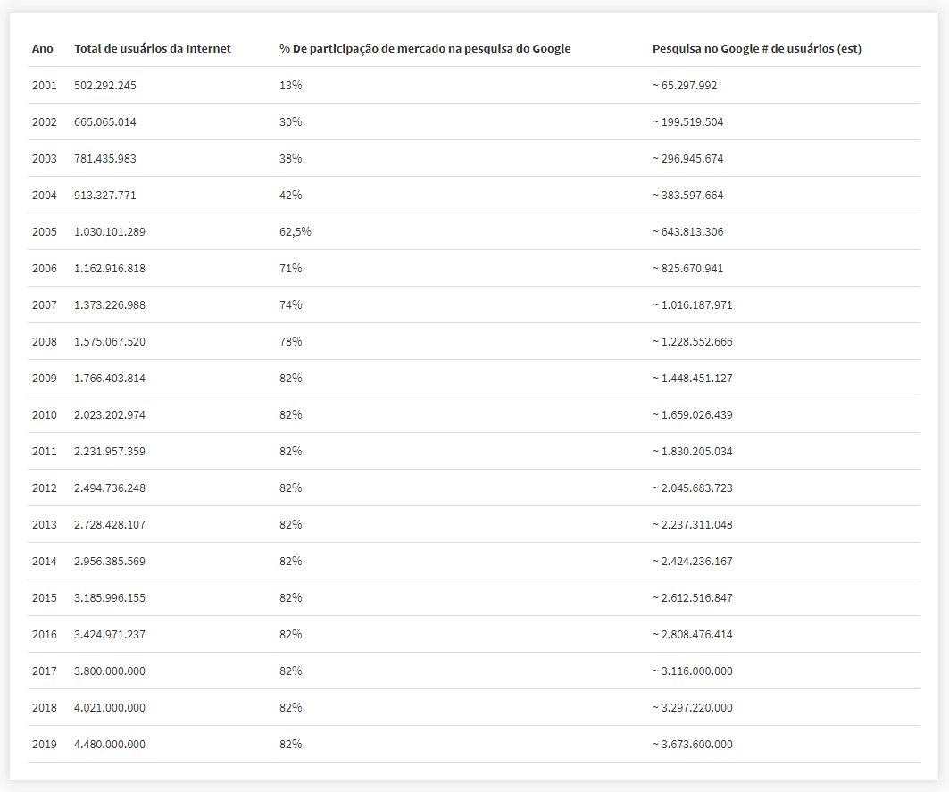Select the value 913.327.771

(x=105, y=196)
